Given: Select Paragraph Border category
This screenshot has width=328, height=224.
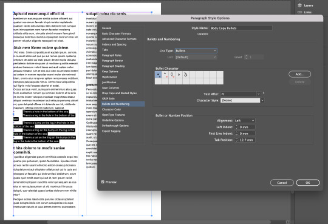Looking at the screenshot, I should pos(112,61).
